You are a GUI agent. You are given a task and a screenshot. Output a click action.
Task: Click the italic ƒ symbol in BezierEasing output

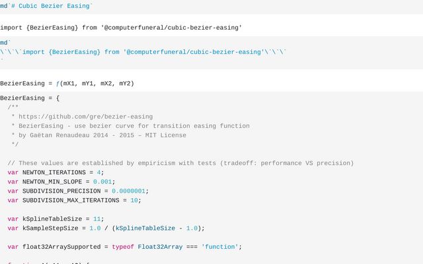[x=58, y=84]
